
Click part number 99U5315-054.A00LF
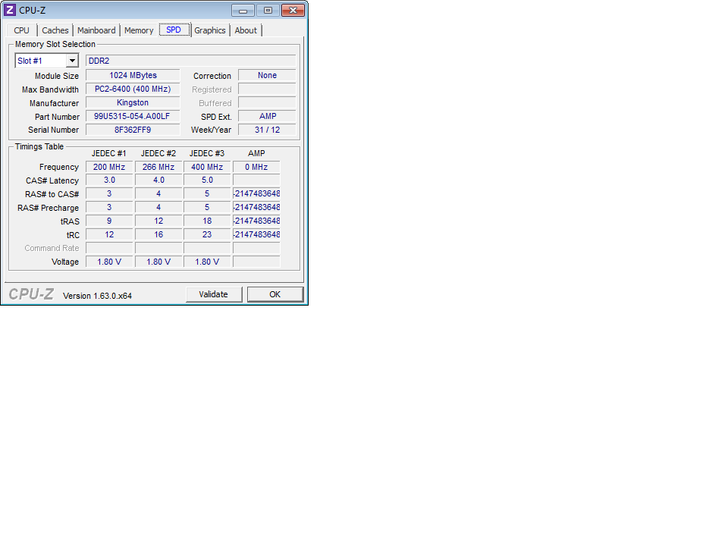pos(133,116)
